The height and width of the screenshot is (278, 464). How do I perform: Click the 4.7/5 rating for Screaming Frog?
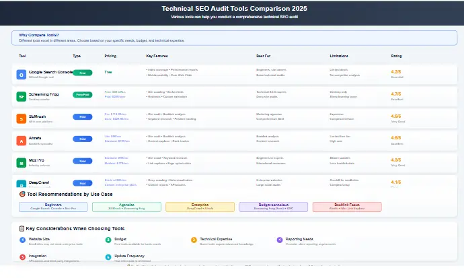click(396, 94)
